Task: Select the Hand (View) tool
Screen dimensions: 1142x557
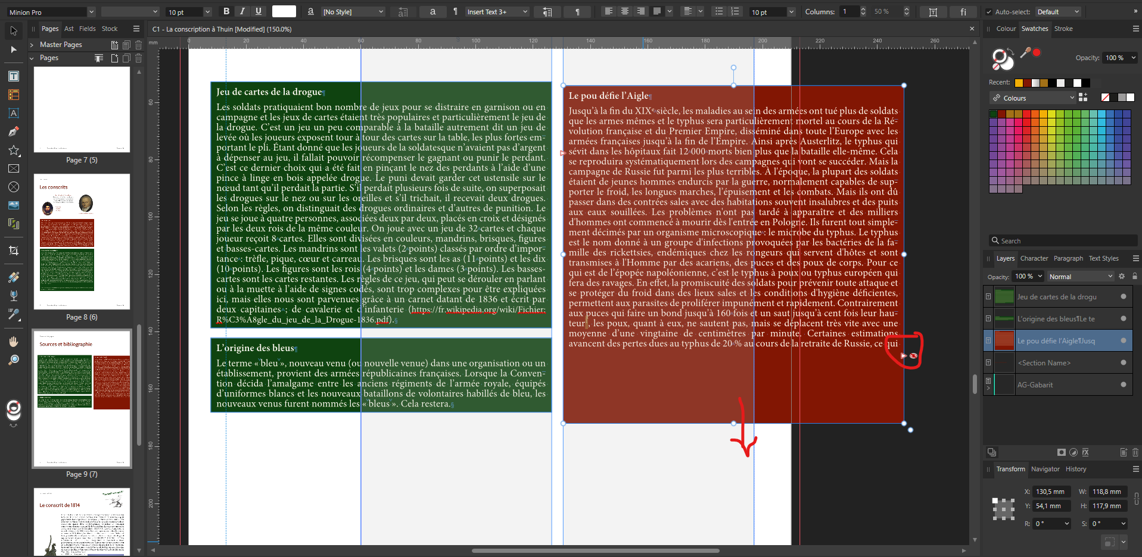Action: pos(13,341)
